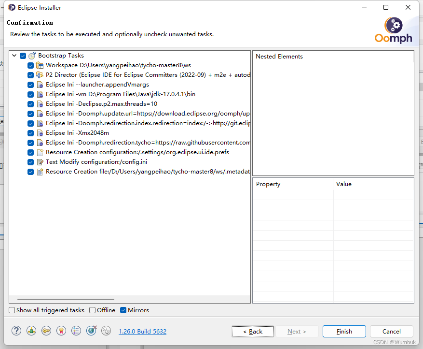Click icon of Resource Creation file:/D:/Users row

[x=40, y=172]
